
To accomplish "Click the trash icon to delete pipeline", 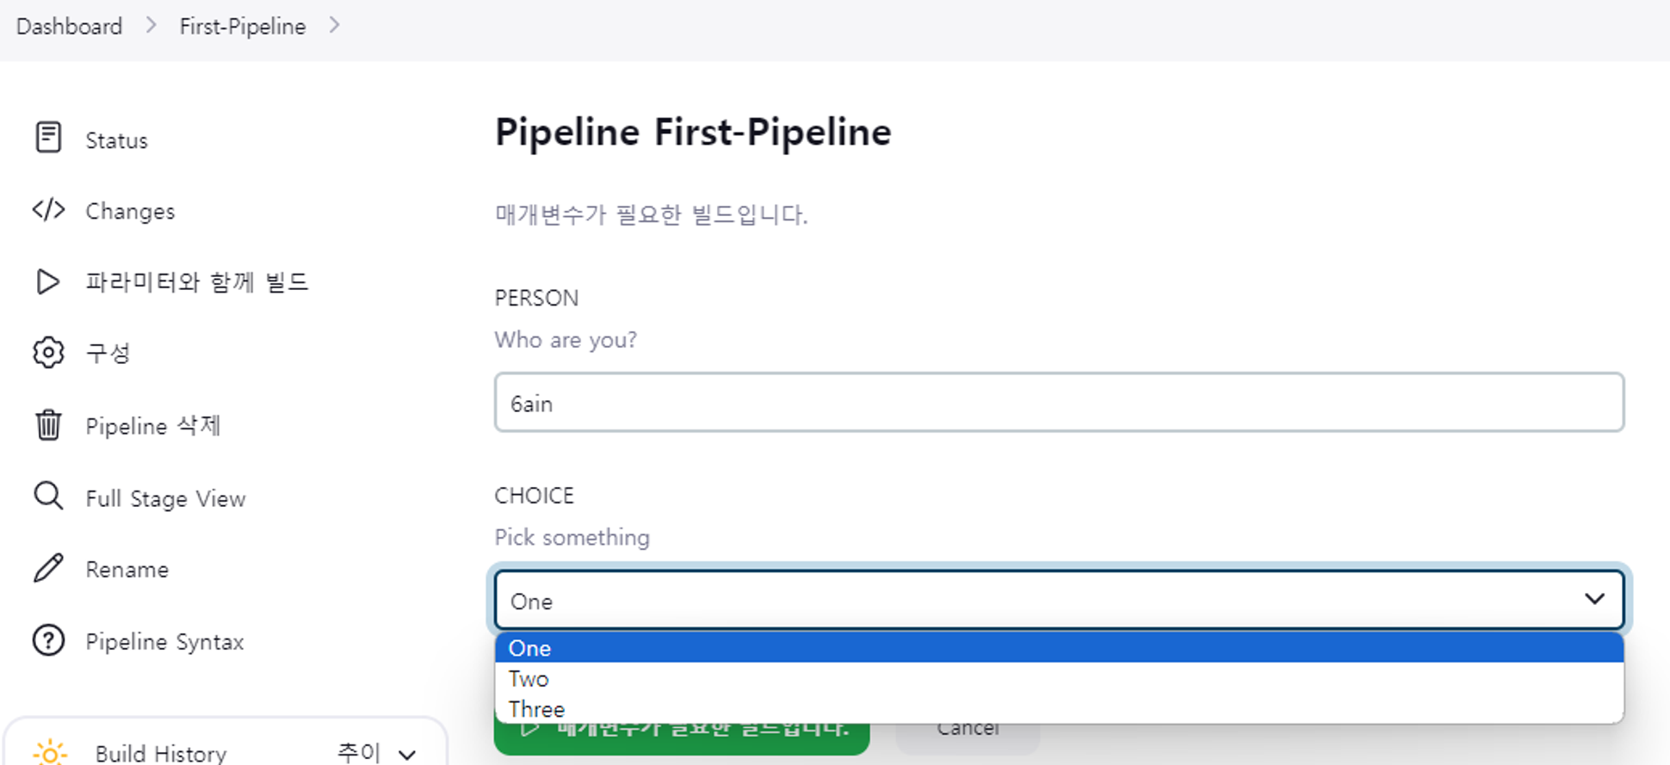I will [x=48, y=425].
